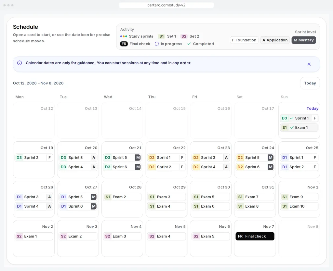Select the M Mastery sprint level
This screenshot has height=271, width=333.
pyautogui.click(x=304, y=40)
